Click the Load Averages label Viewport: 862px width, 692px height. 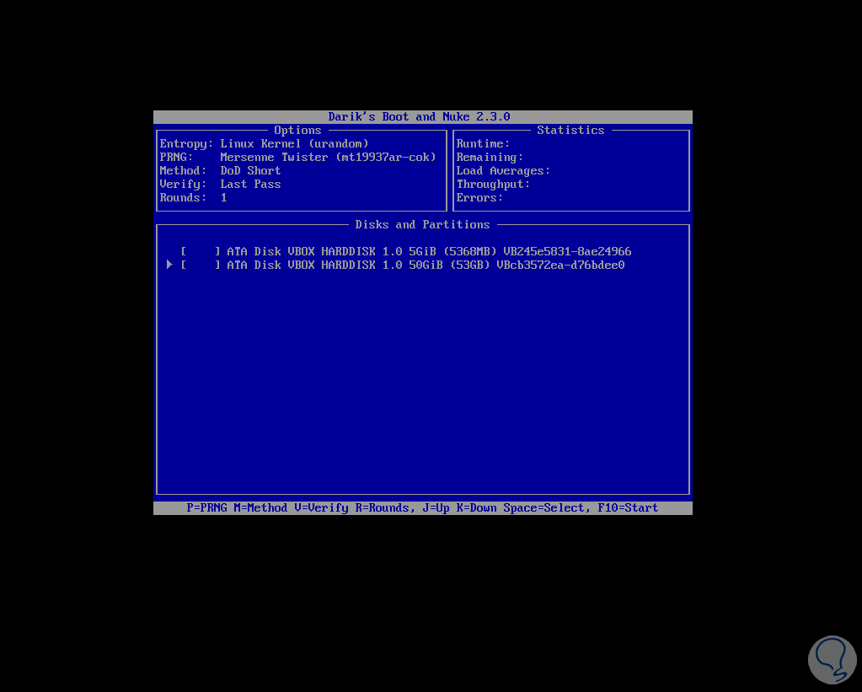point(503,170)
